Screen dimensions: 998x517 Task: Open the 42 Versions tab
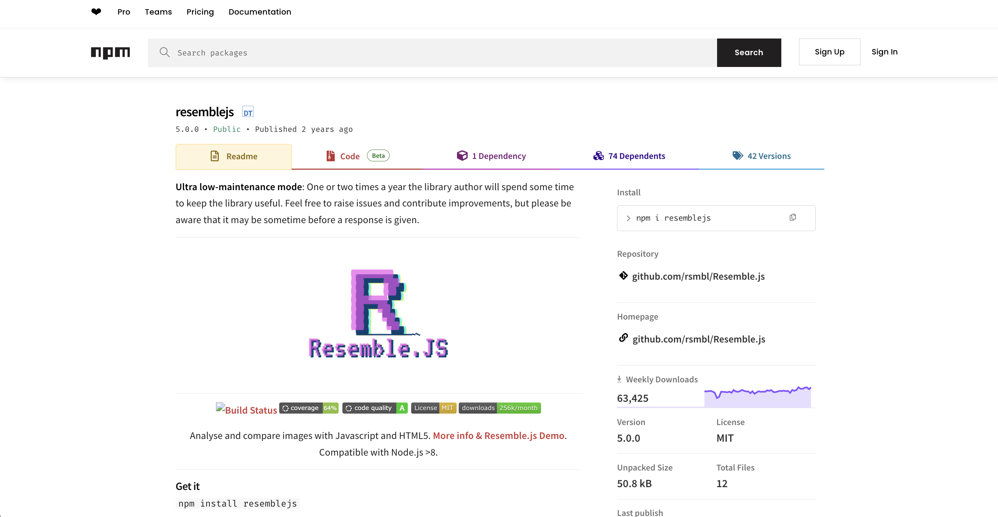point(762,156)
